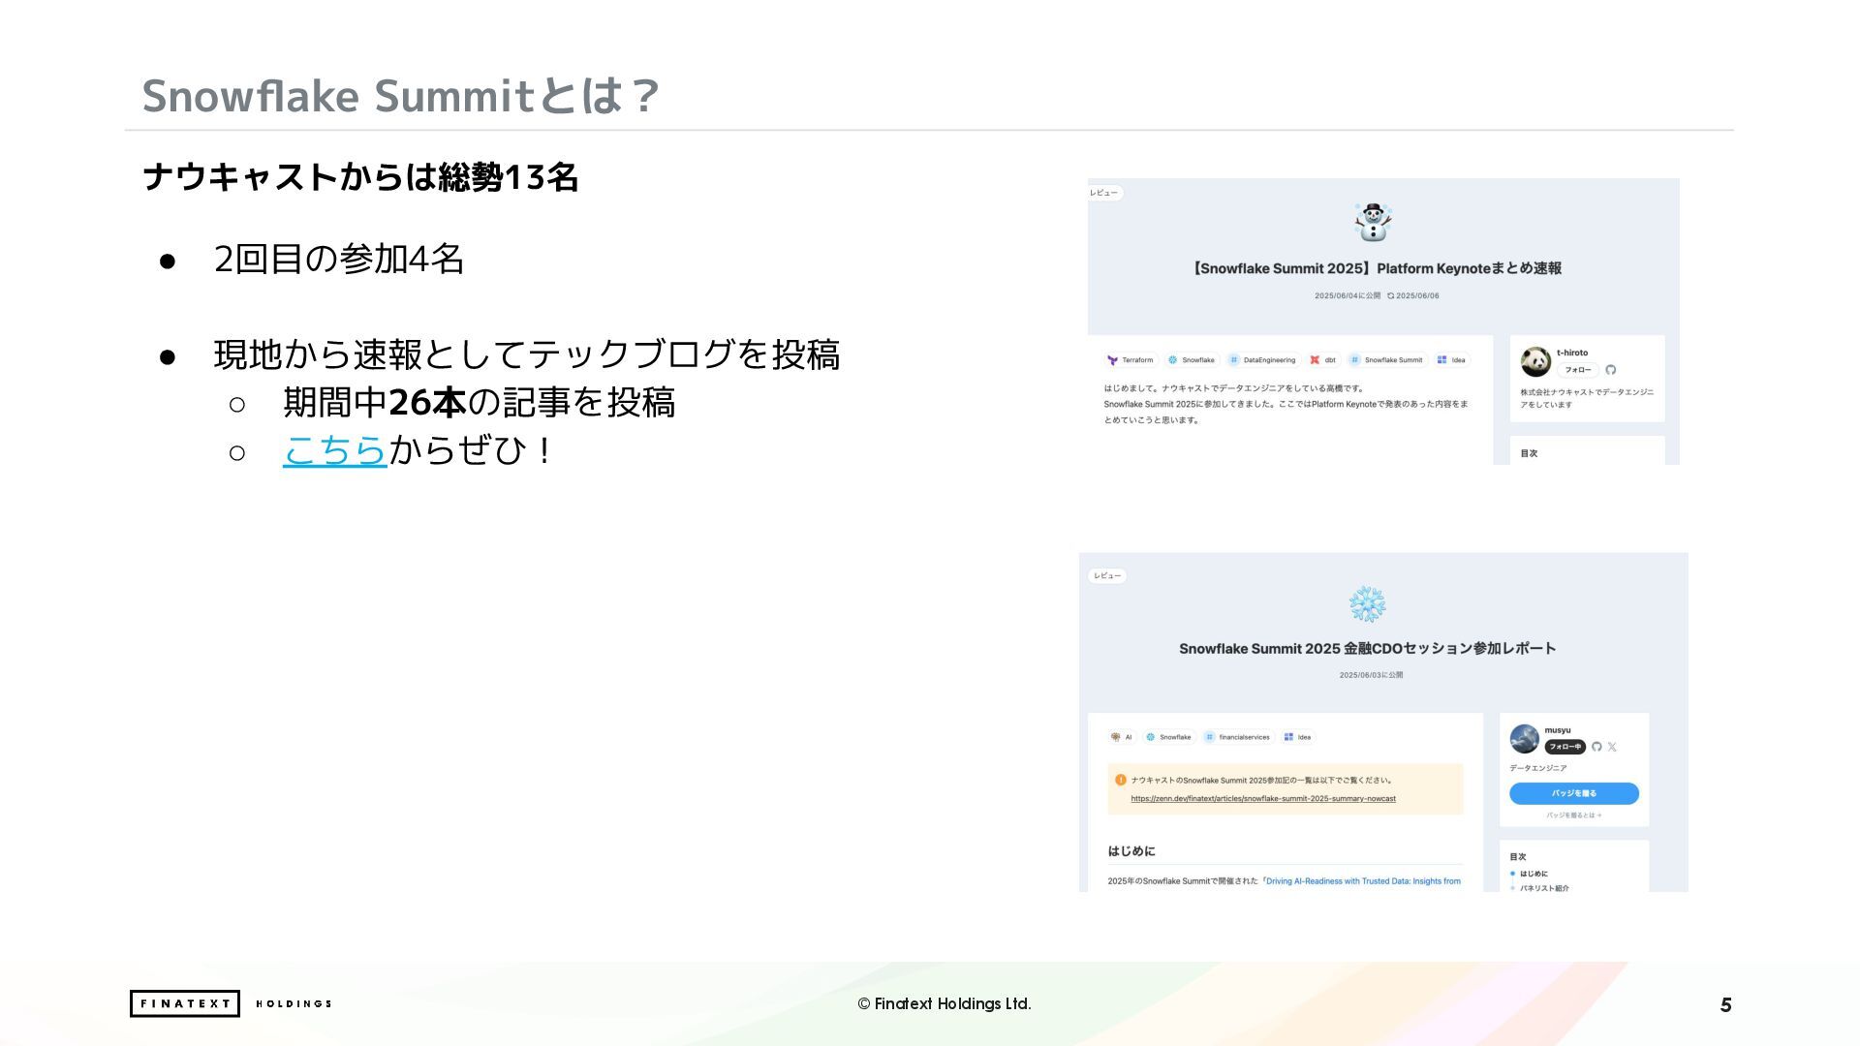Open musyu's GitHub icon
The width and height of the screenshot is (1860, 1046).
tap(1596, 747)
